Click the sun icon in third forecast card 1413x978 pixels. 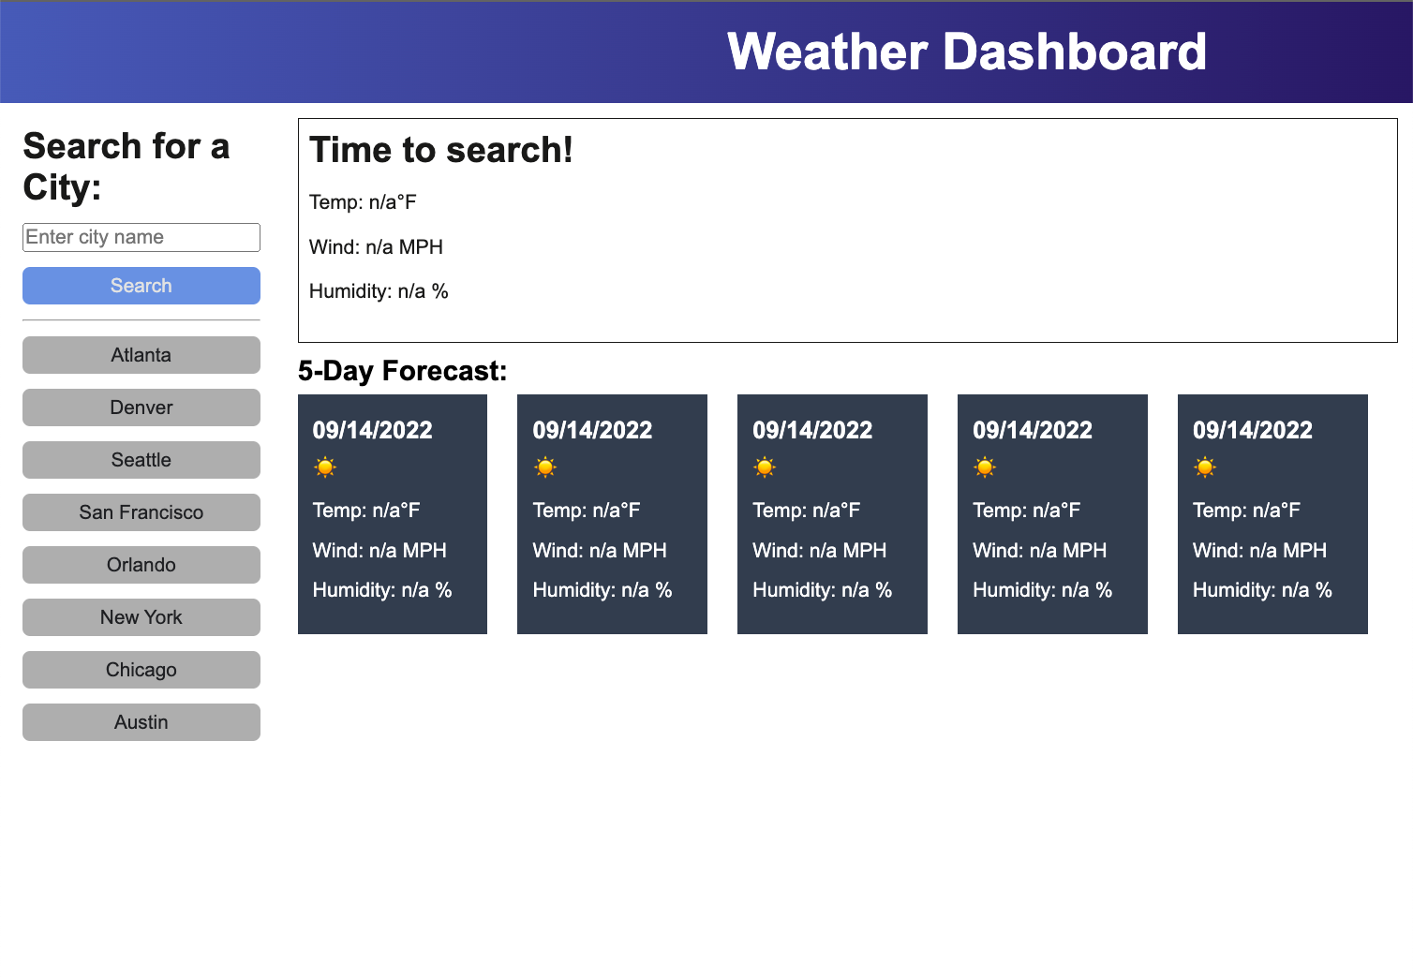click(x=765, y=467)
